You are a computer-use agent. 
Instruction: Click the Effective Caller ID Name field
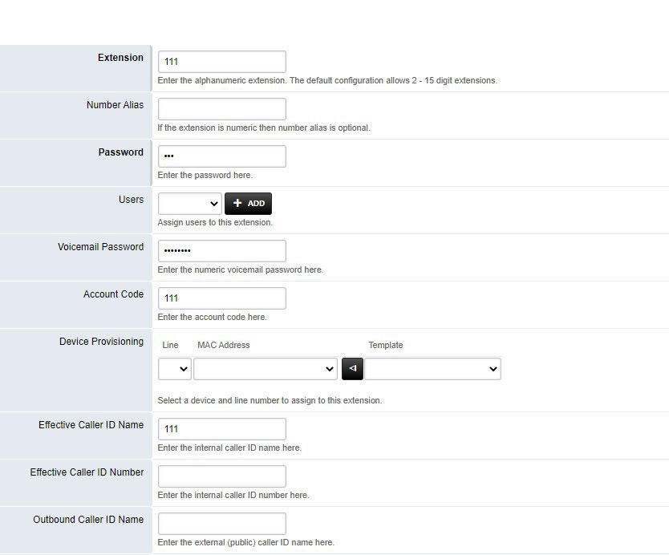coord(222,429)
